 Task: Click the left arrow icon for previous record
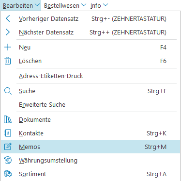click(x=8, y=18)
